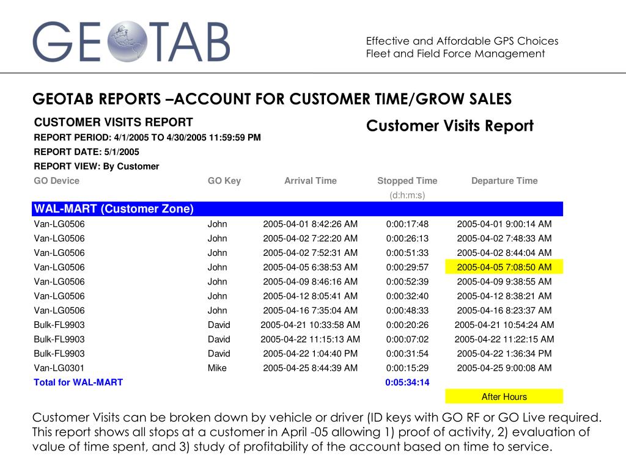Click arrival time 2005-04-09 8:46:16 AM
Image resolution: width=626 pixels, height=469 pixels.
[310, 281]
